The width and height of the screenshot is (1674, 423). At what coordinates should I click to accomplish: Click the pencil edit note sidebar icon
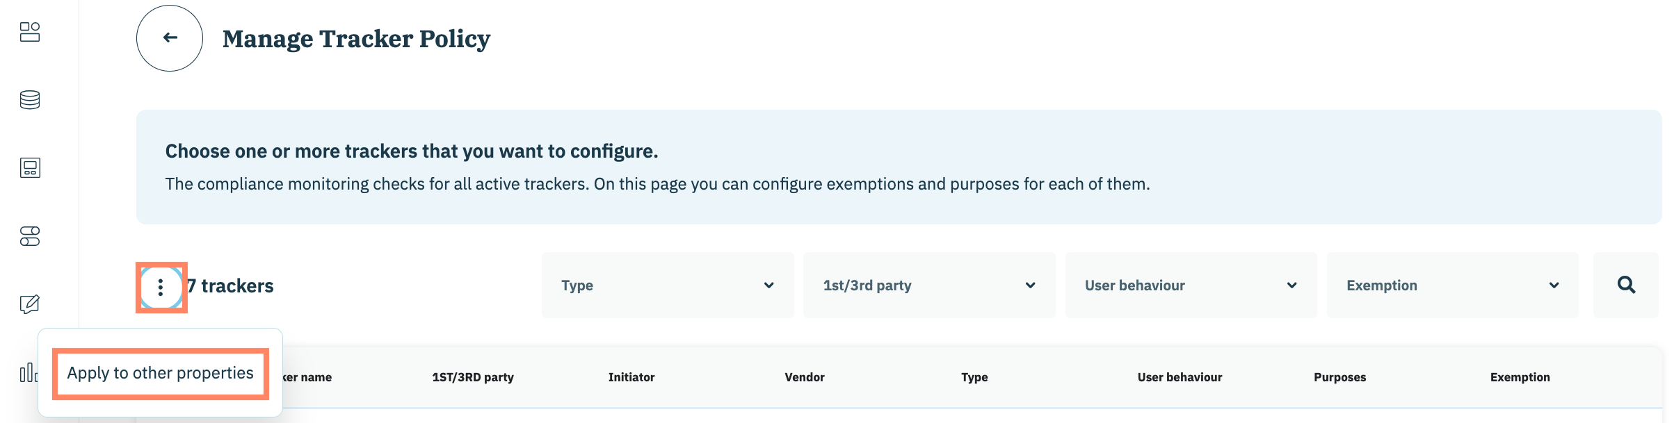tap(30, 304)
